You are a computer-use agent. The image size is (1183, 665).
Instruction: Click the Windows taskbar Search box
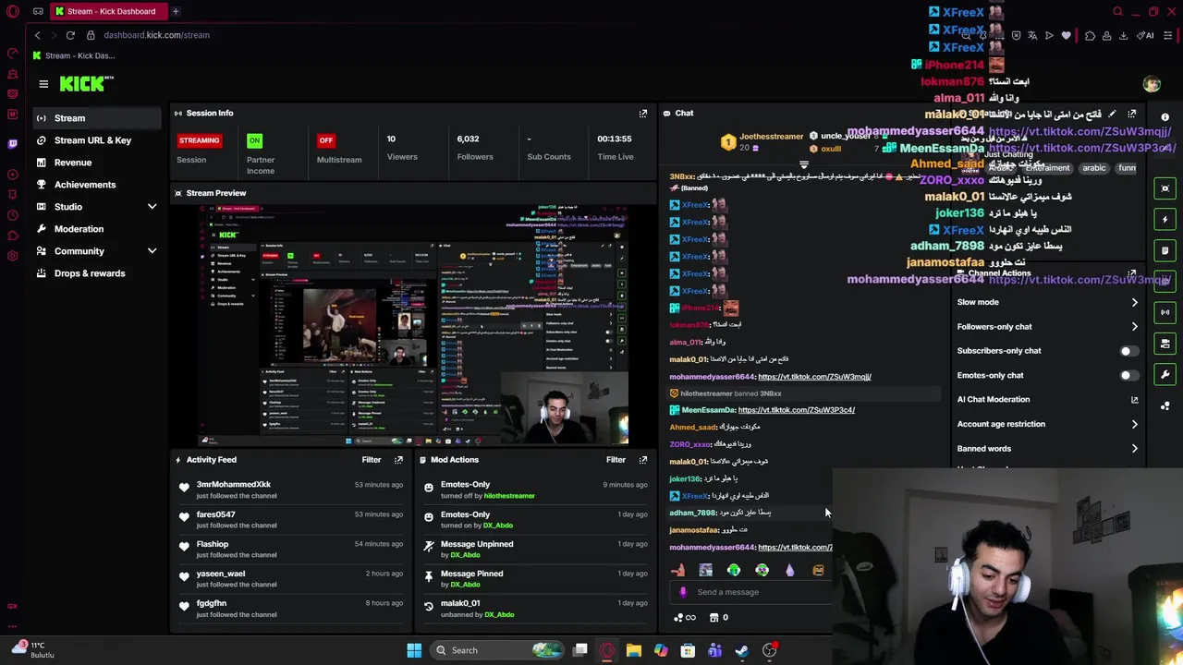pyautogui.click(x=497, y=650)
